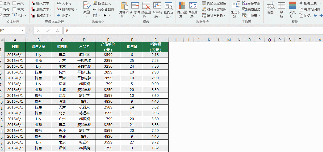The height and width of the screenshot is (152, 323).
Task: Click 四舍五入 rounding button
Action: click(x=102, y=3)
